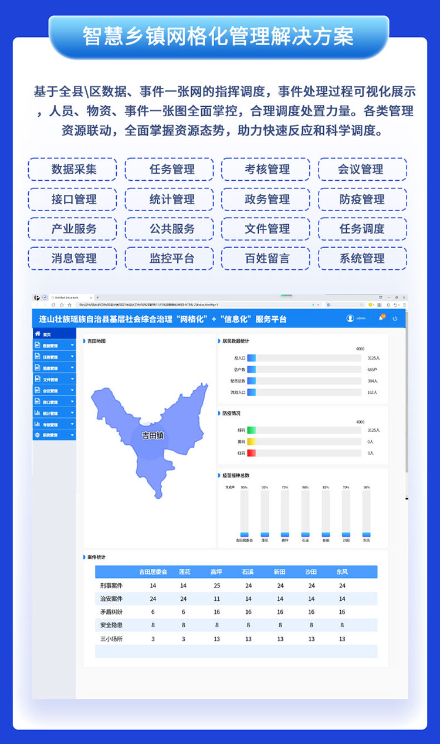Expand the 考核管理 sidebar menu arrow
Image resolution: width=440 pixels, height=744 pixels.
coord(72,424)
